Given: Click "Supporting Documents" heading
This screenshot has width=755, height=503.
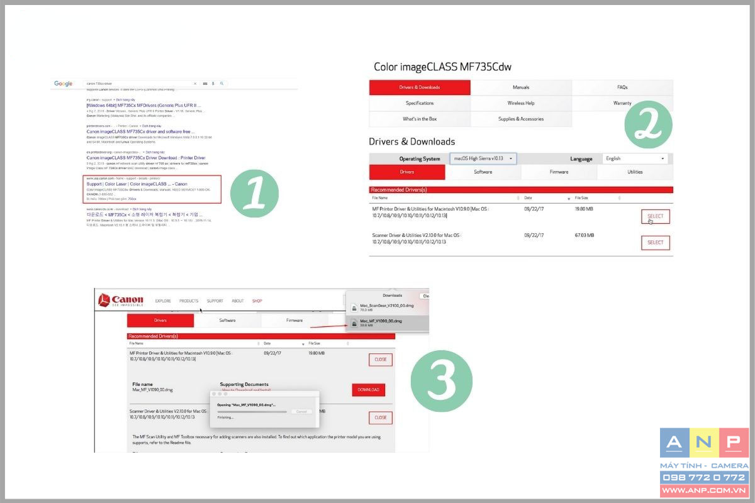Looking at the screenshot, I should coord(244,384).
